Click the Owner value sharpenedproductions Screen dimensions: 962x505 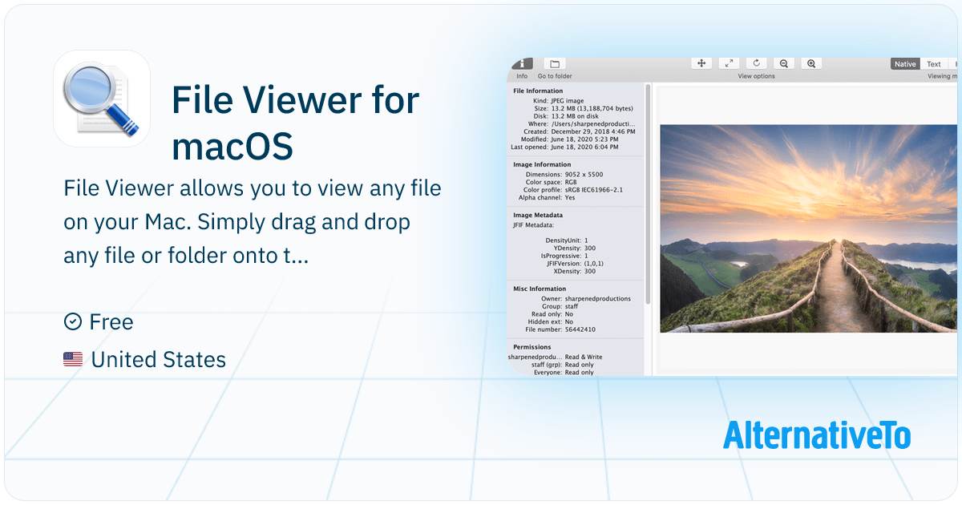tap(597, 299)
